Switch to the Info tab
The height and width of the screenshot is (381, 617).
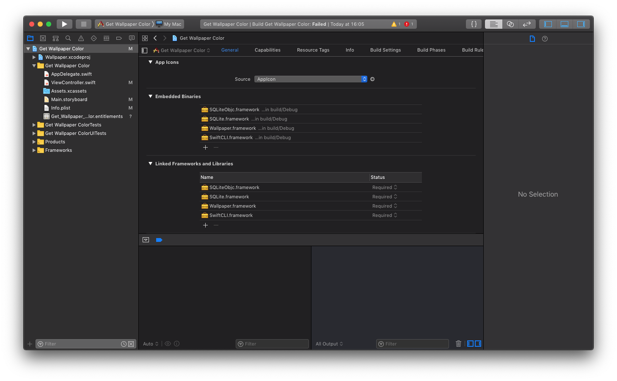tap(350, 50)
